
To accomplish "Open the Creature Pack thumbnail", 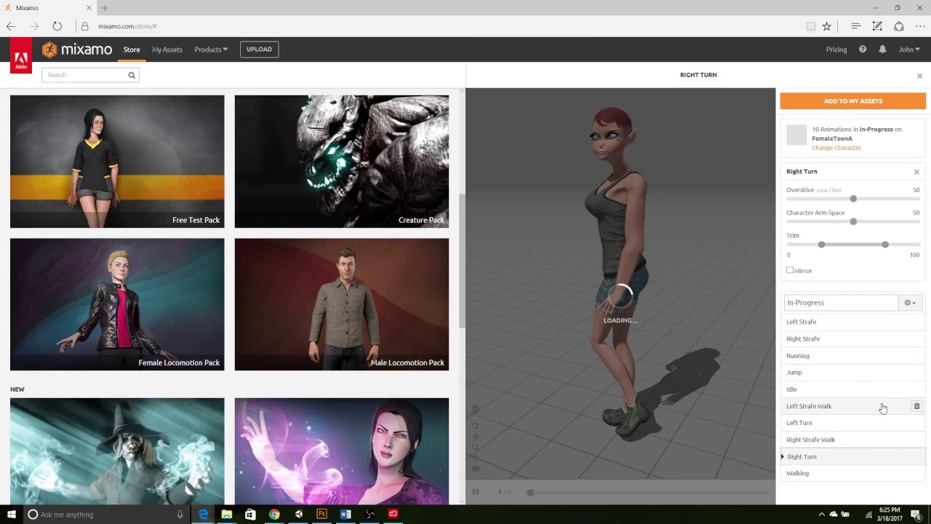I will pyautogui.click(x=342, y=162).
